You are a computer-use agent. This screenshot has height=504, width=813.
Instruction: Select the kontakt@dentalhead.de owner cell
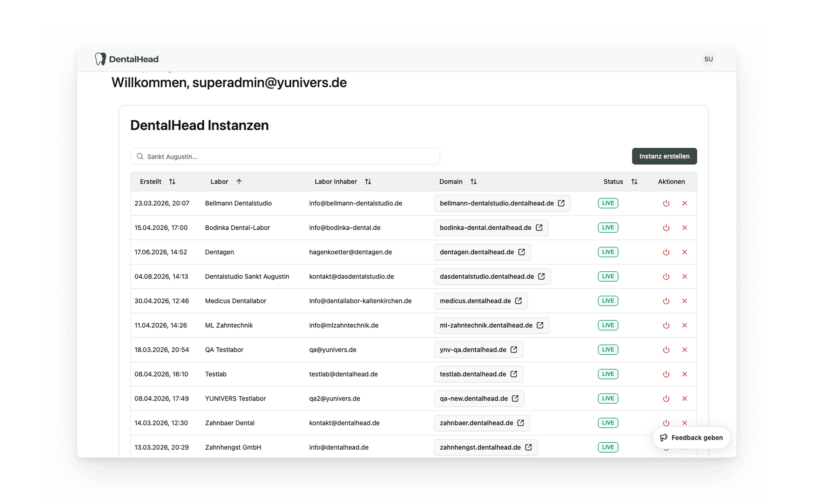point(344,422)
